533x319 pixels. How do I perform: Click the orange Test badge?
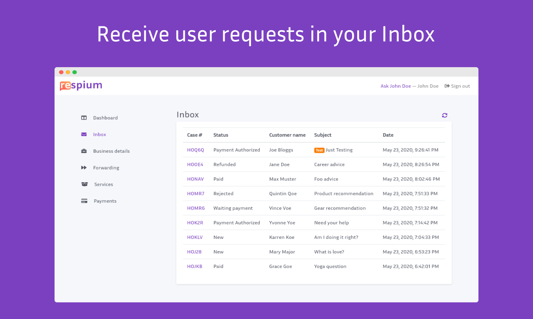319,150
